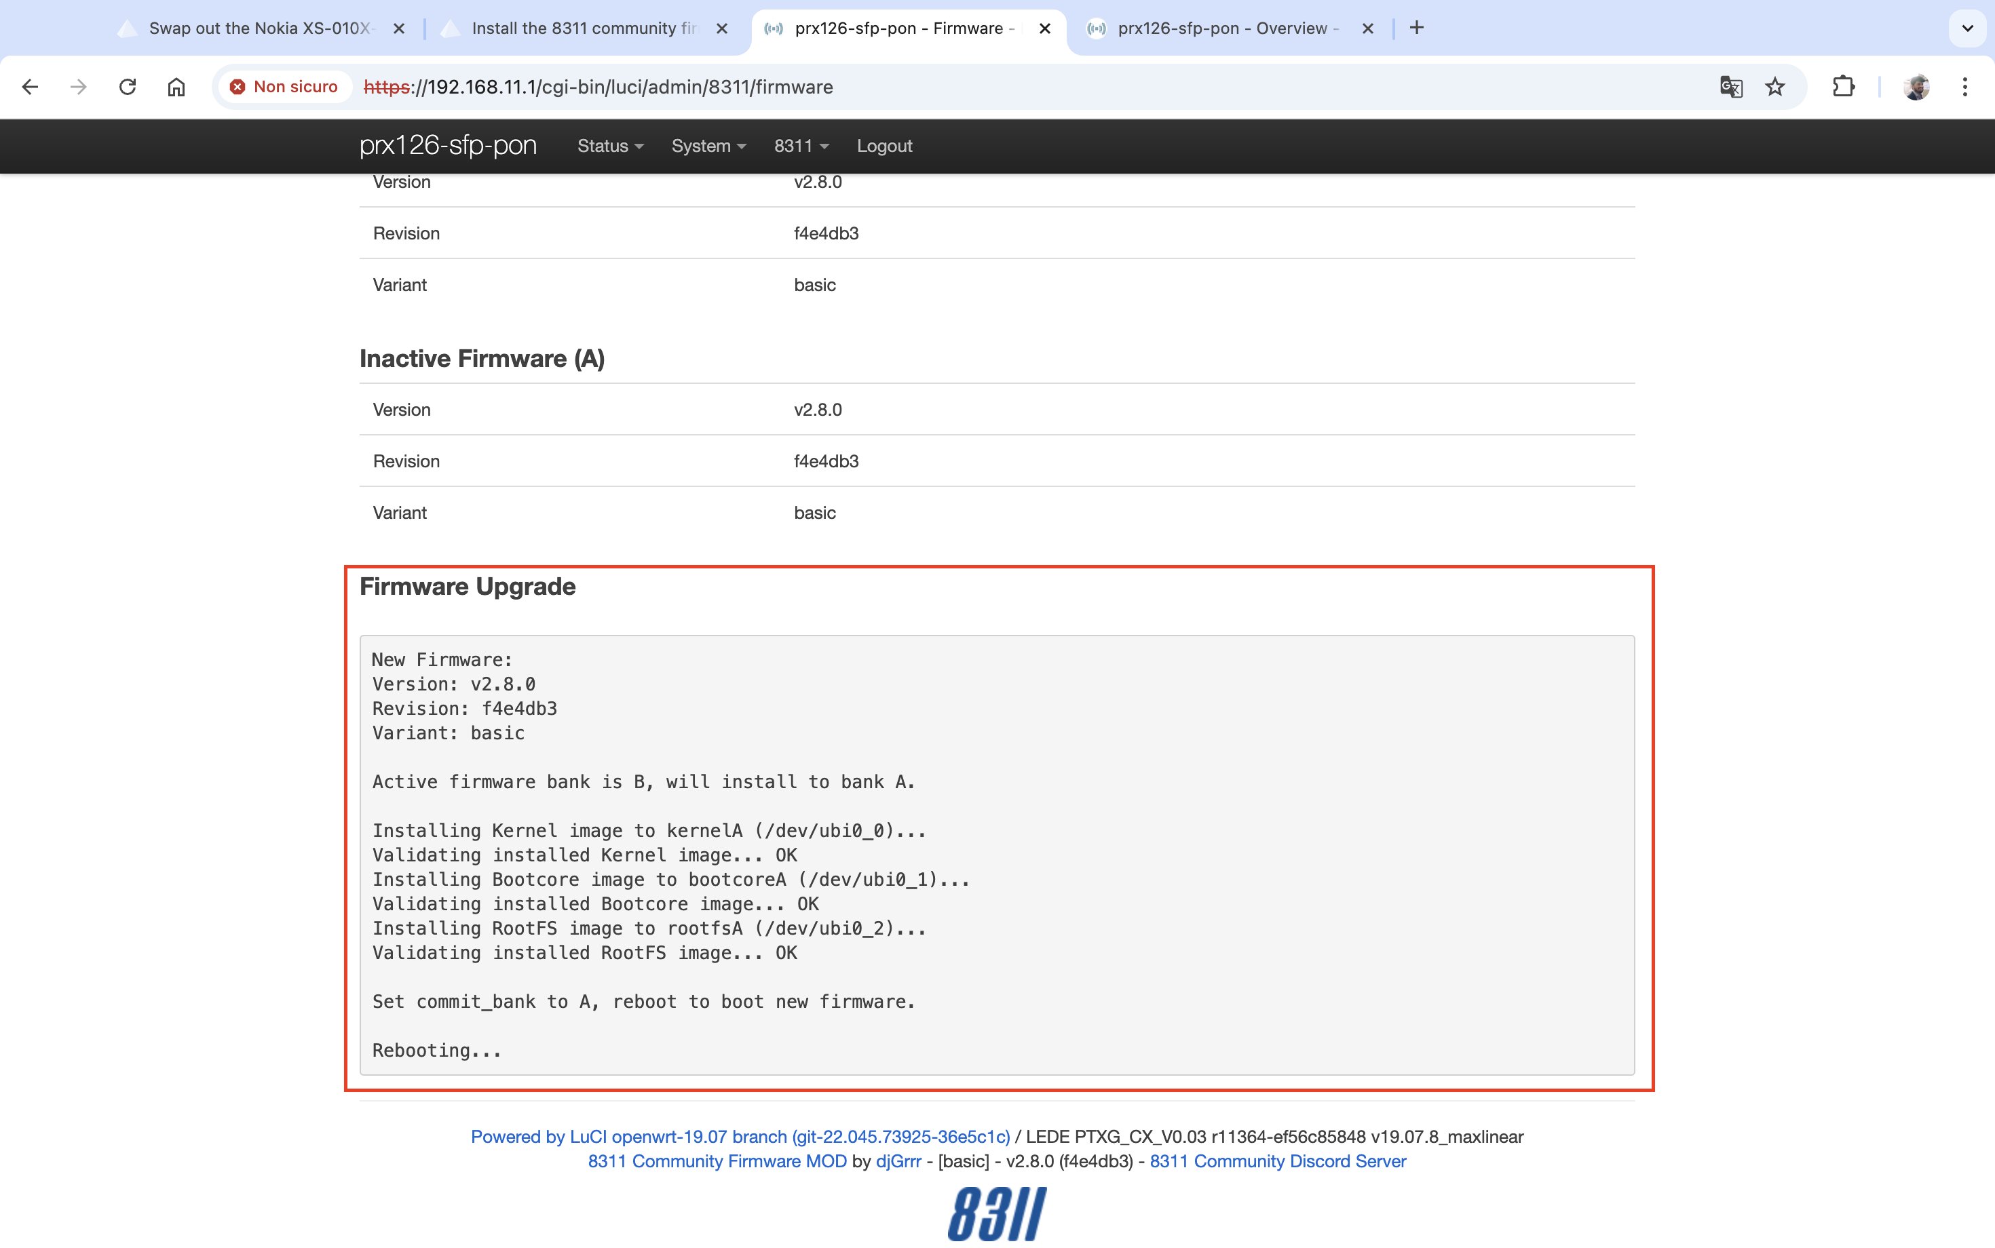The image size is (1995, 1248).
Task: Expand the System dropdown menu
Action: coord(708,146)
